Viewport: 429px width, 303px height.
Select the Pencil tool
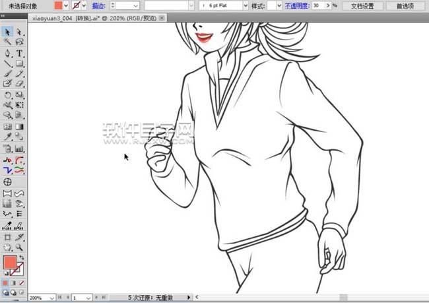19,73
